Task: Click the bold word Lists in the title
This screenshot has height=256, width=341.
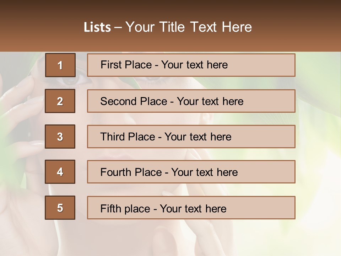Action: pos(97,27)
